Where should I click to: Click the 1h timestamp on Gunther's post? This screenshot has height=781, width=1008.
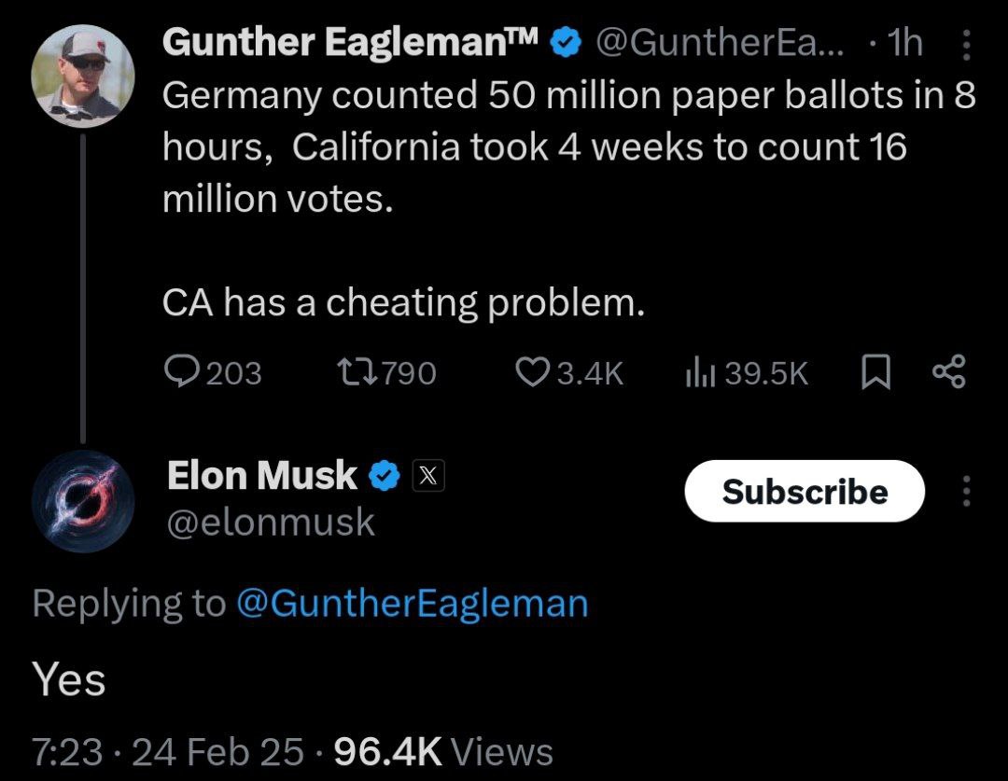[x=905, y=42]
